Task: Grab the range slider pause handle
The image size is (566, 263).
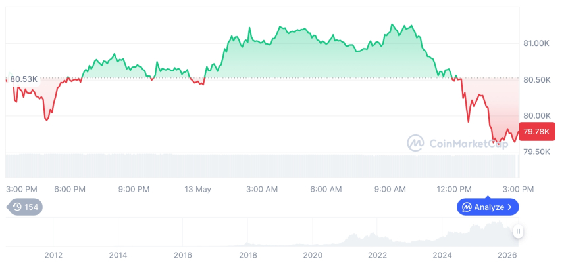Action: point(518,232)
